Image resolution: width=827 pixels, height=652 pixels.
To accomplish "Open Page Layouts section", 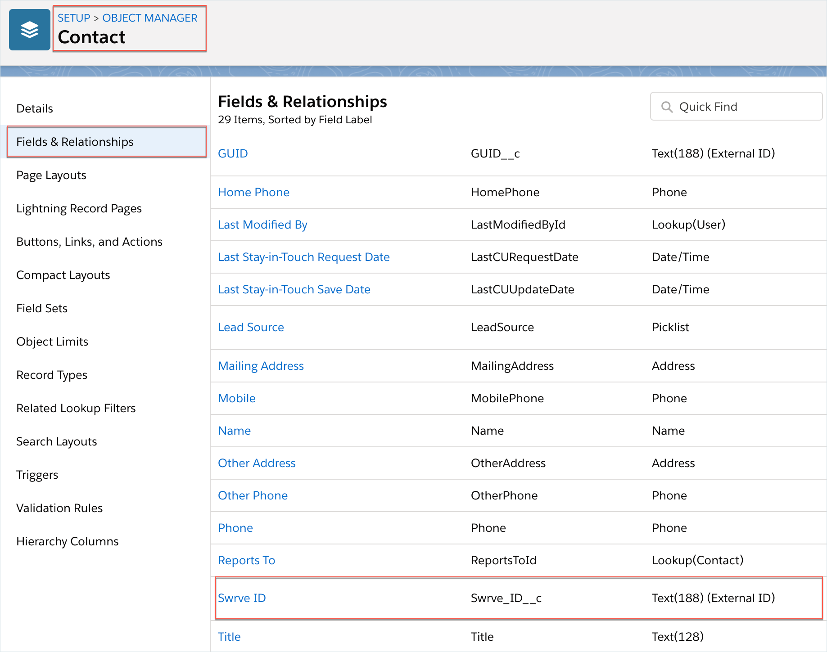I will click(x=51, y=175).
